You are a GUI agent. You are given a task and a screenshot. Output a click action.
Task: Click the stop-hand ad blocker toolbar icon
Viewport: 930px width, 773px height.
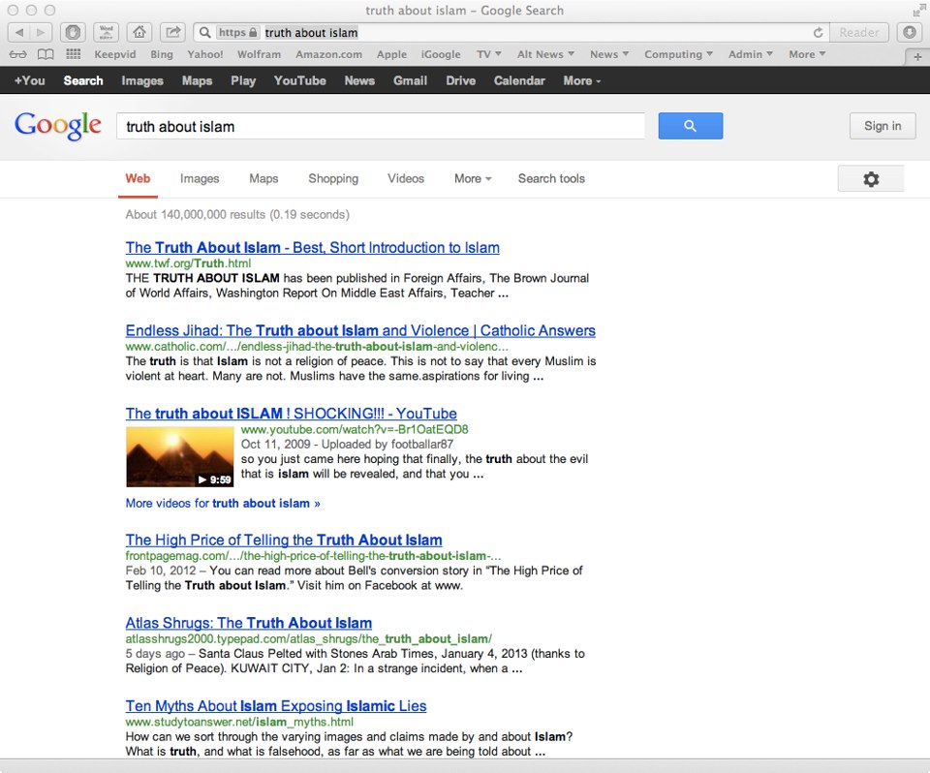(x=73, y=32)
